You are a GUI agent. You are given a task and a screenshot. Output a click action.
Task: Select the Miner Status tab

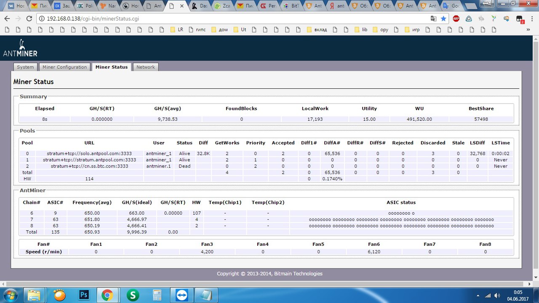pyautogui.click(x=112, y=67)
